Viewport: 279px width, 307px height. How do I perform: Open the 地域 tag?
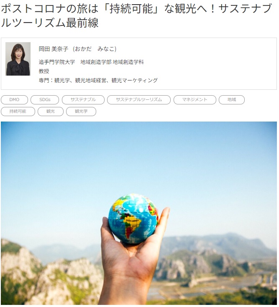coord(232,100)
